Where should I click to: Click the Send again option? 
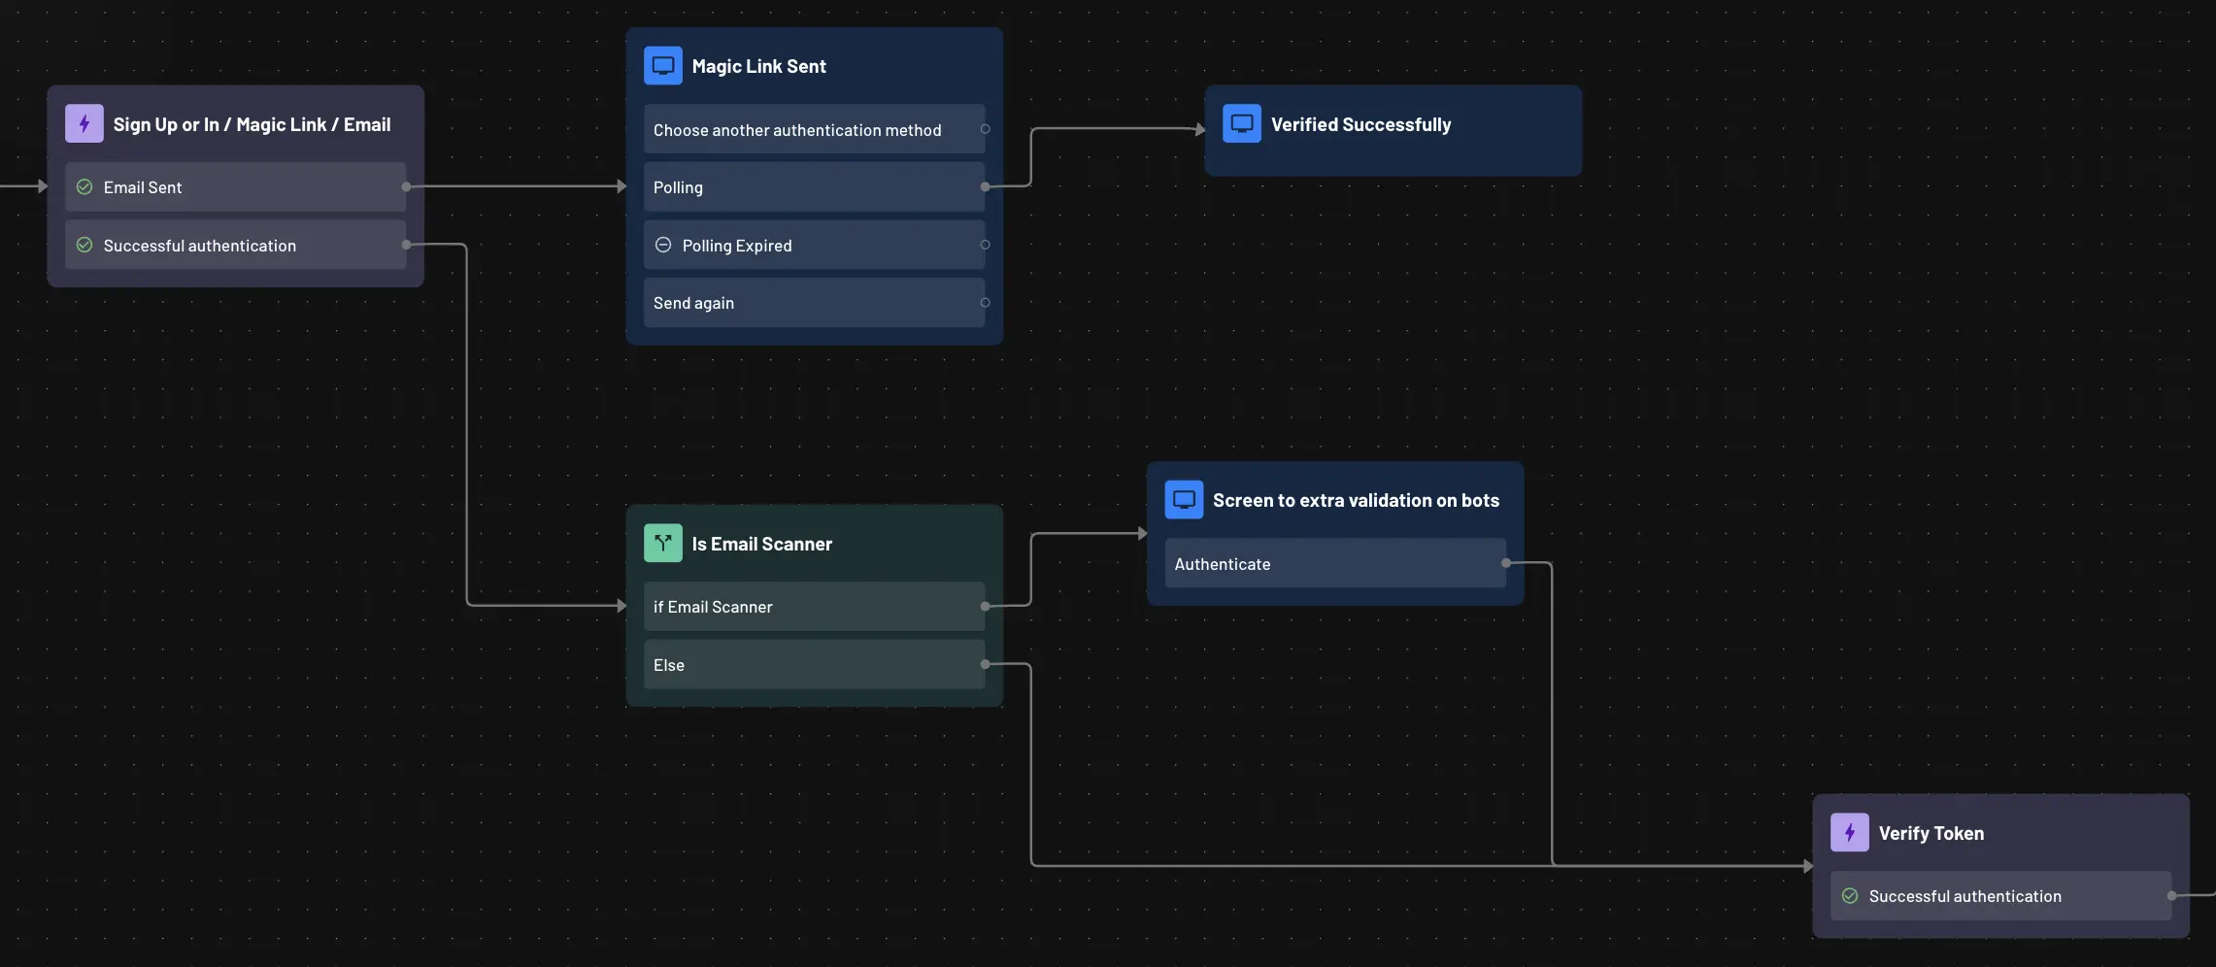tap(777, 302)
